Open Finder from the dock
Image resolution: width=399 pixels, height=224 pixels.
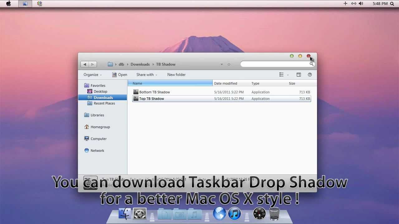pos(125,214)
